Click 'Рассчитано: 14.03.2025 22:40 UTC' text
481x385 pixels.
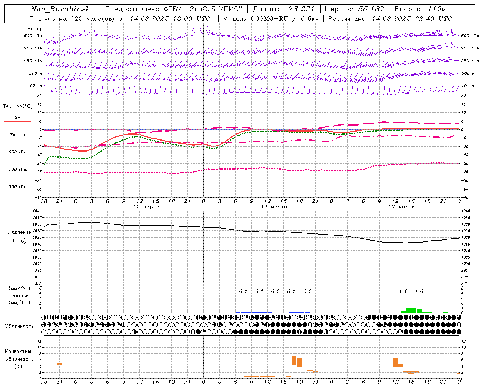pyautogui.click(x=390, y=18)
